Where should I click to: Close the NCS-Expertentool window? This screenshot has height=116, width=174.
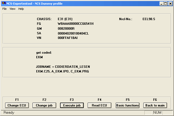[x=170, y=4]
